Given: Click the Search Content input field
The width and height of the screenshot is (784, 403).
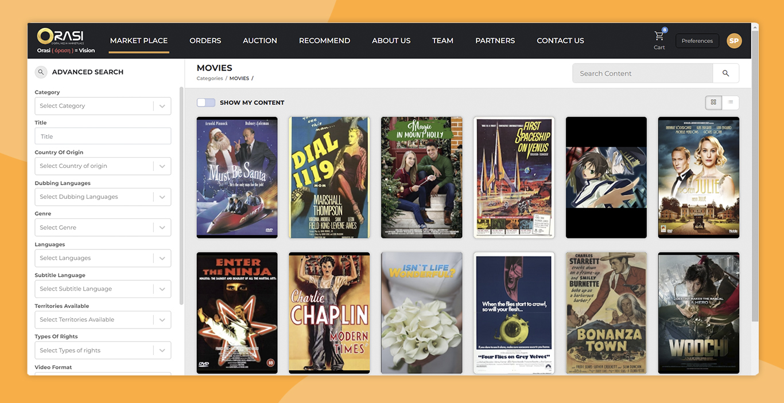Looking at the screenshot, I should 643,73.
